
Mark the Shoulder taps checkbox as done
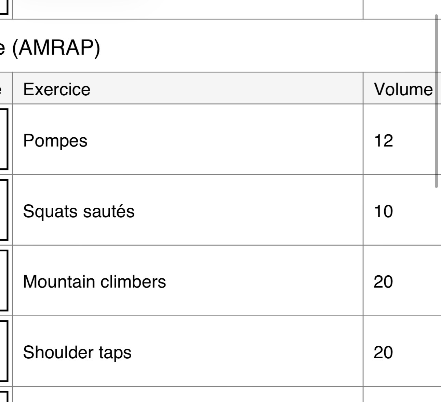coord(3,351)
